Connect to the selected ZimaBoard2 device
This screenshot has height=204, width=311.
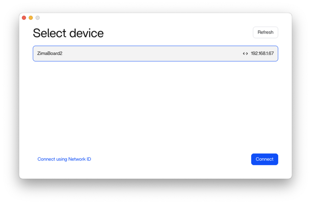point(265,159)
